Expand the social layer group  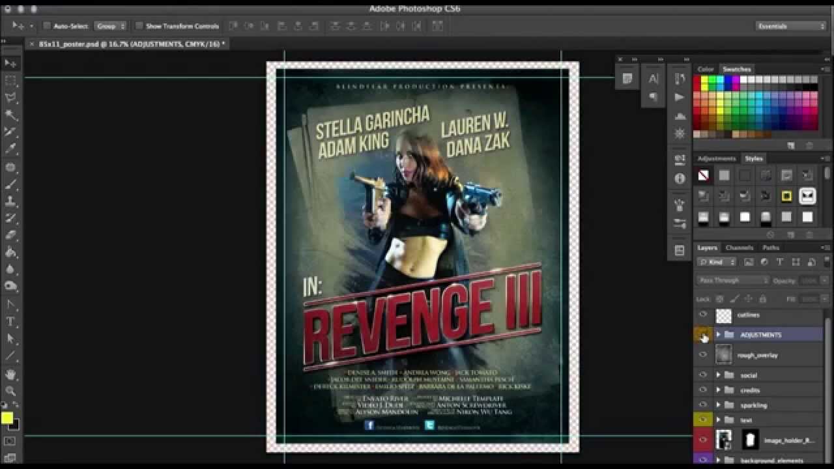pyautogui.click(x=718, y=375)
